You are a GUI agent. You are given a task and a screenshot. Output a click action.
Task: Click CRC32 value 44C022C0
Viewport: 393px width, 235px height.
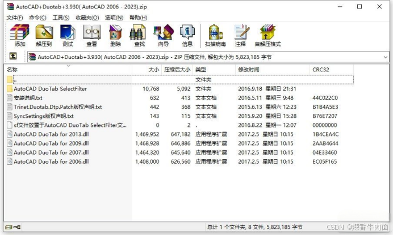click(325, 98)
